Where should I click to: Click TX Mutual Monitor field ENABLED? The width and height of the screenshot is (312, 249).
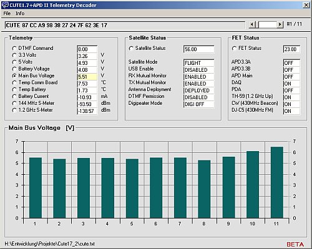coord(199,84)
